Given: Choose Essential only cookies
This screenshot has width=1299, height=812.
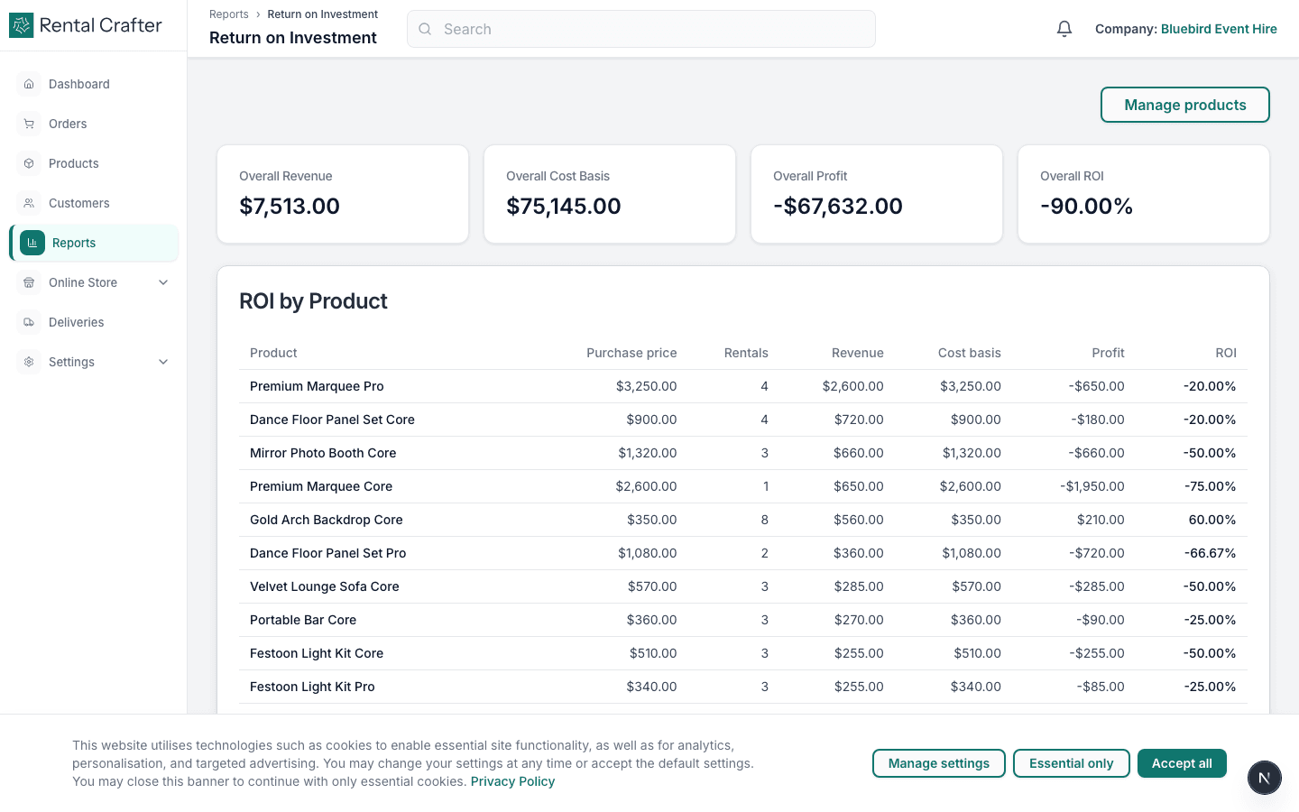Looking at the screenshot, I should tap(1071, 763).
